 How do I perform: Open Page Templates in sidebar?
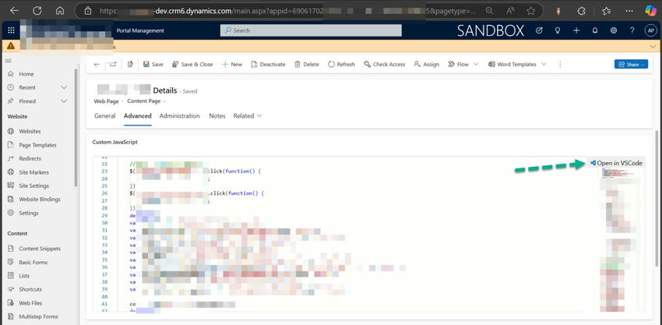(38, 145)
